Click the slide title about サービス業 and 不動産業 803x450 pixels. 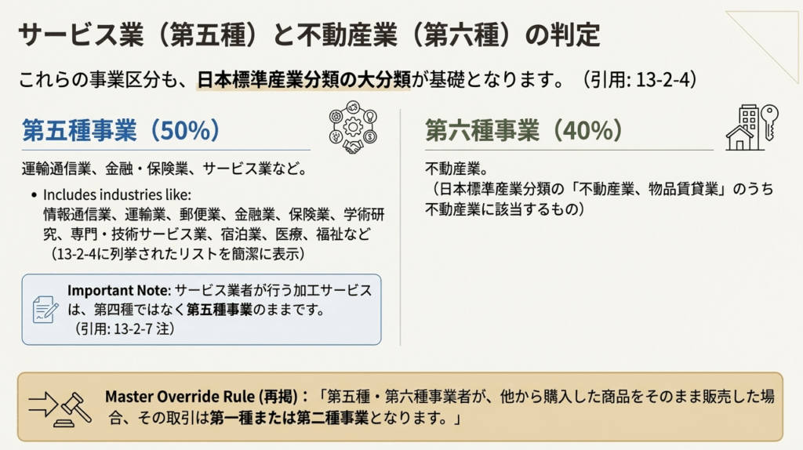(308, 35)
